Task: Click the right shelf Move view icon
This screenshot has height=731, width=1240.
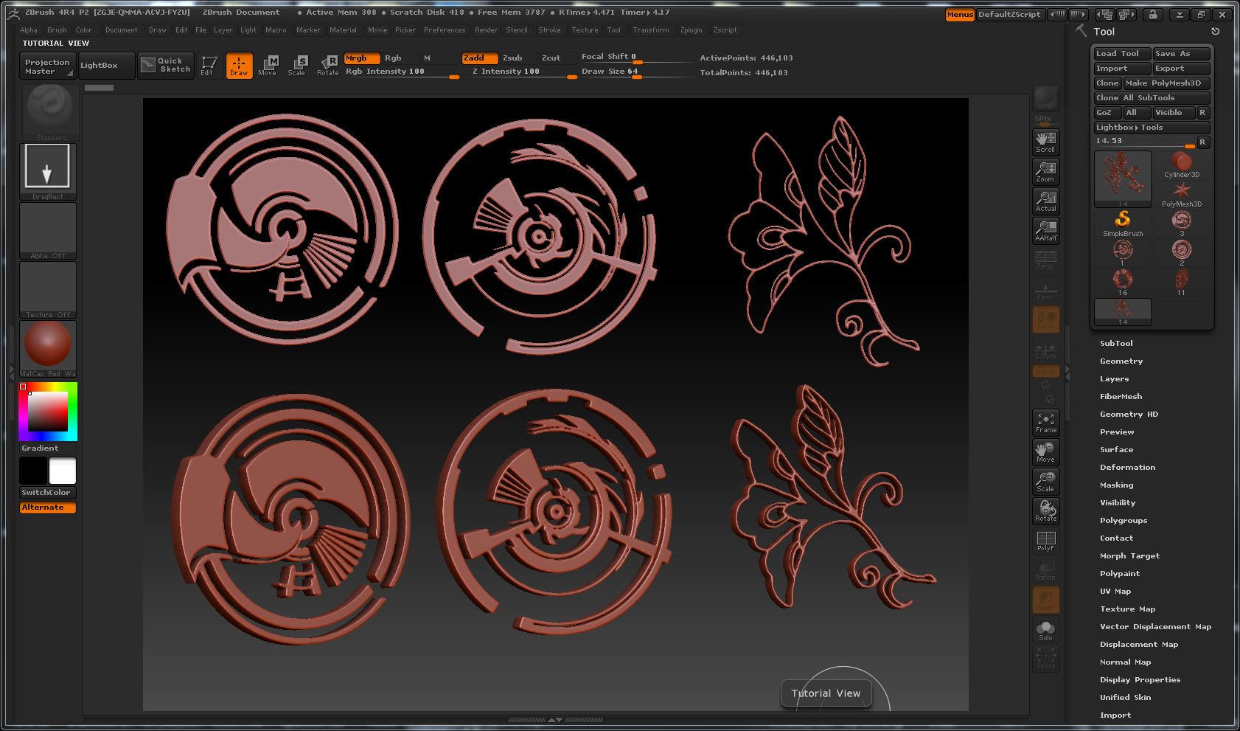Action: coord(1045,451)
